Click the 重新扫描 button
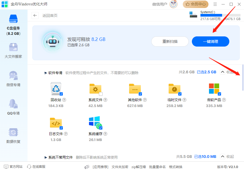This screenshot has width=244, height=171. pyautogui.click(x=170, y=41)
